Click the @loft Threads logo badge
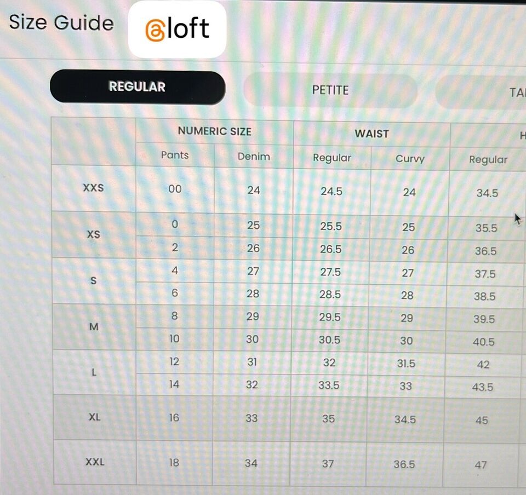The image size is (526, 495). [x=177, y=29]
